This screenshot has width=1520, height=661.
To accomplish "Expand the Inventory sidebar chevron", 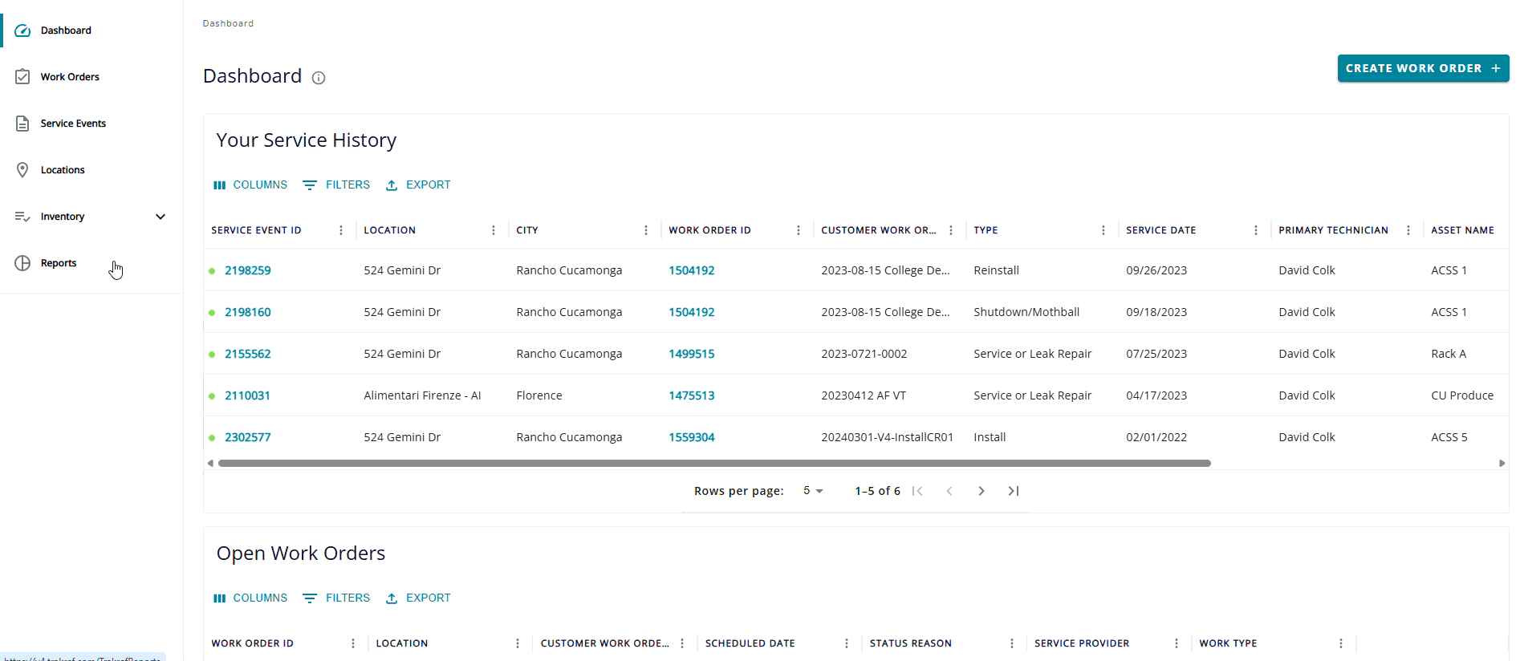I will (161, 217).
